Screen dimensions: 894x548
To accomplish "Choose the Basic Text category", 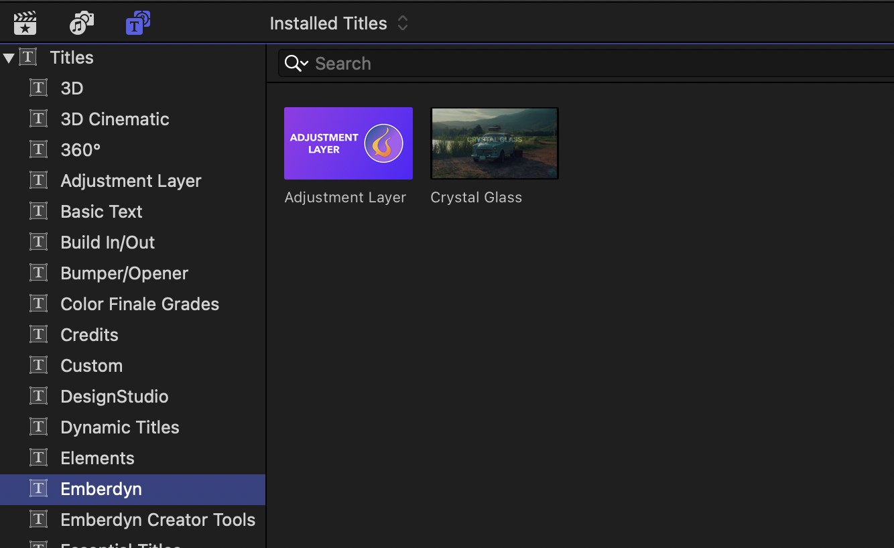I will click(101, 212).
